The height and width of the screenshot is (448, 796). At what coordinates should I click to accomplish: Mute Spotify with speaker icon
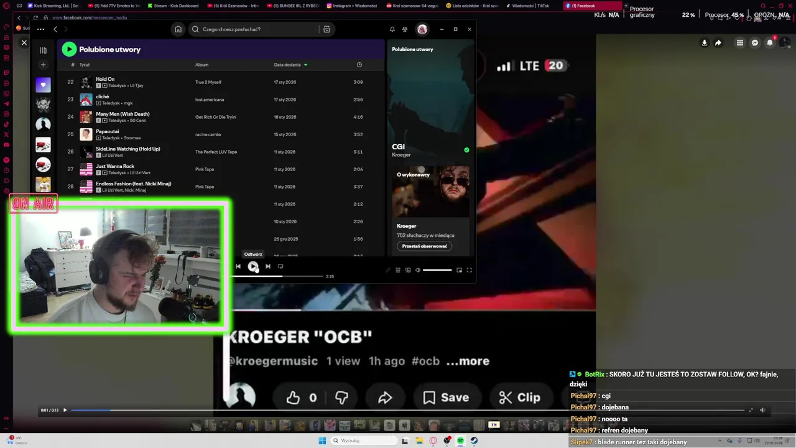click(x=418, y=270)
